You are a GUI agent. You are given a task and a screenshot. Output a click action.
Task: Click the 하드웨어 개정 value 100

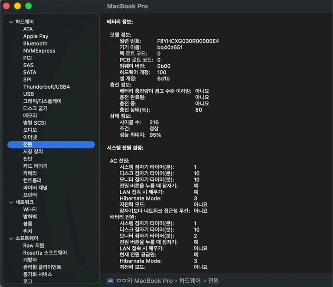(161, 73)
